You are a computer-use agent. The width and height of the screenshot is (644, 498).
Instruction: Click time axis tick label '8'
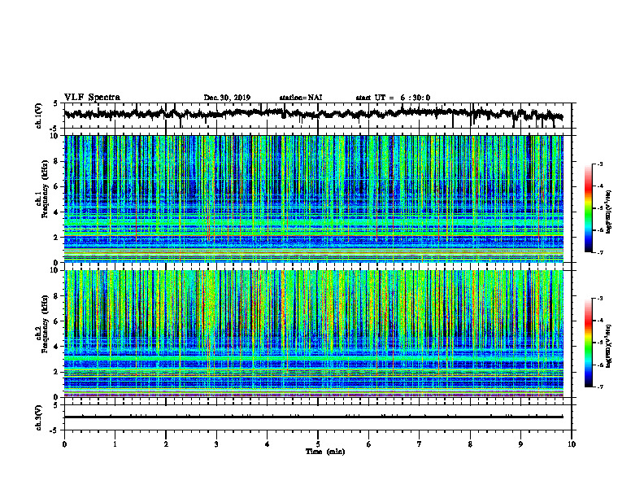pyautogui.click(x=470, y=444)
